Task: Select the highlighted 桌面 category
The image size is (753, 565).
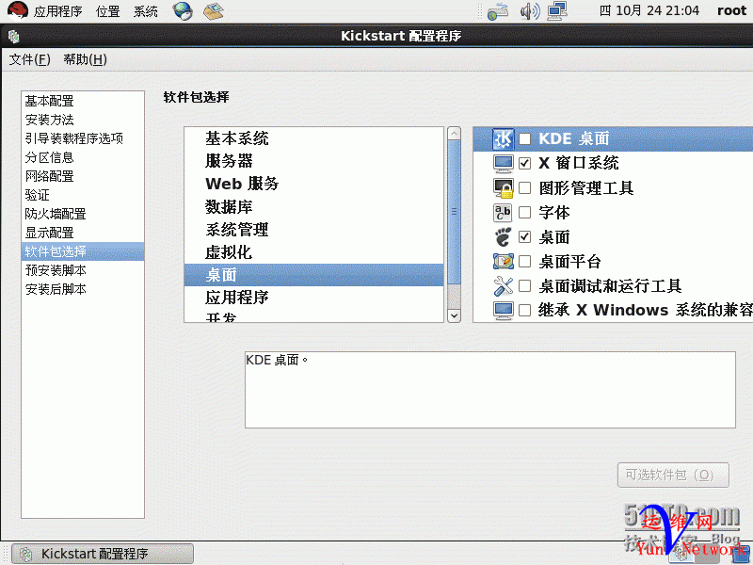Action: pos(314,275)
